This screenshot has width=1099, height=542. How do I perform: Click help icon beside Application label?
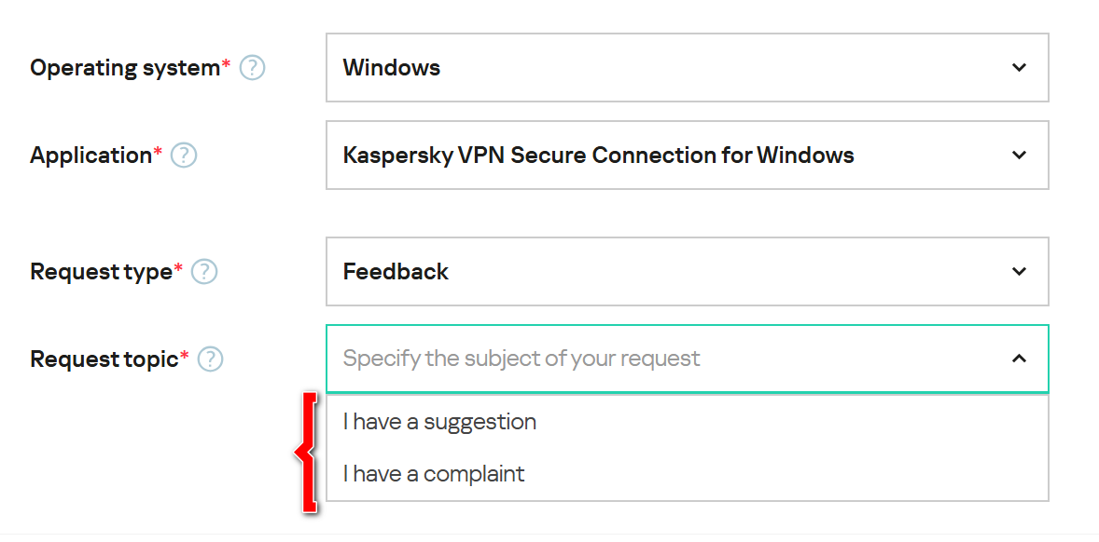[x=185, y=156]
